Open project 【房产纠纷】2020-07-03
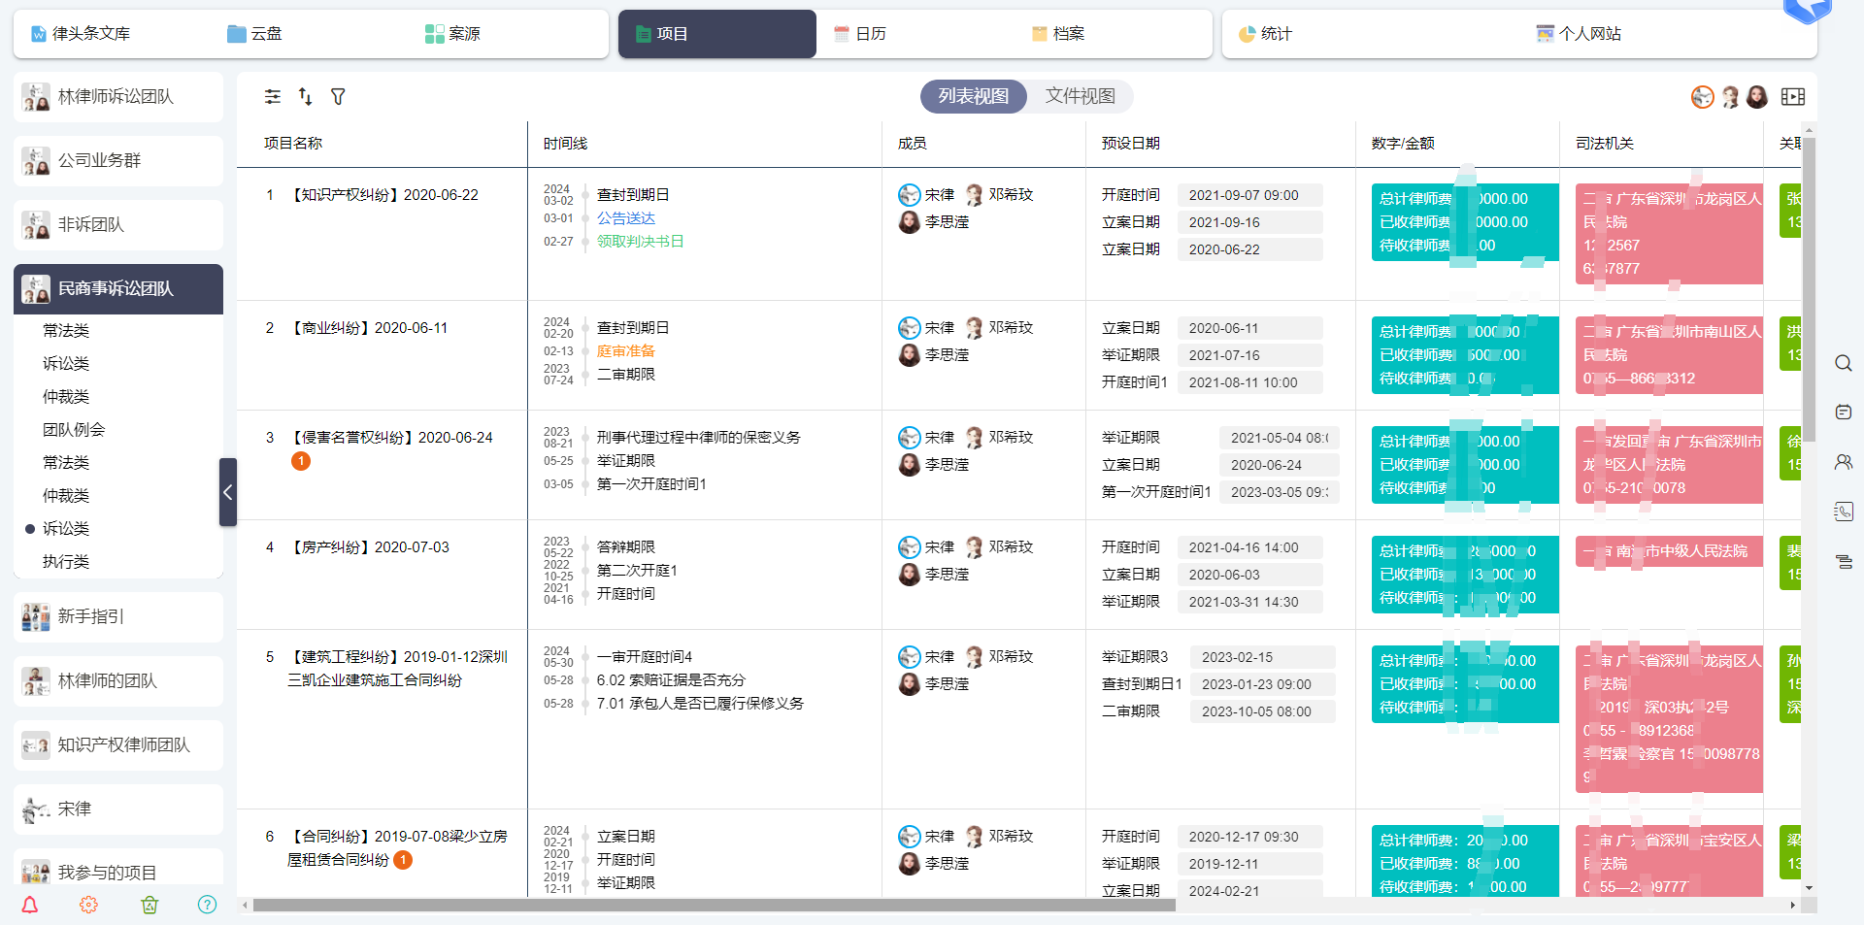This screenshot has width=1864, height=925. tap(369, 547)
